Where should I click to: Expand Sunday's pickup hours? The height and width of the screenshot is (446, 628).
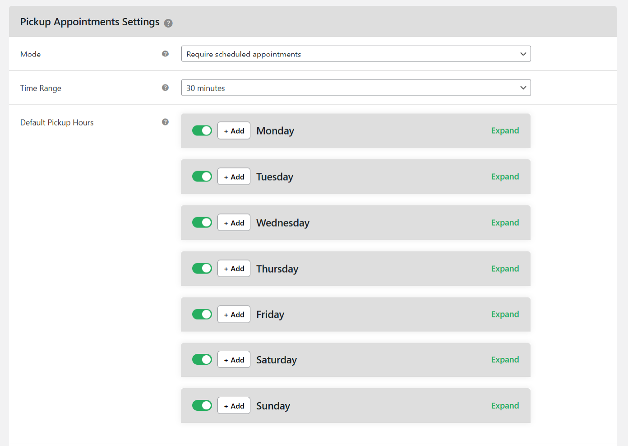[x=504, y=405]
